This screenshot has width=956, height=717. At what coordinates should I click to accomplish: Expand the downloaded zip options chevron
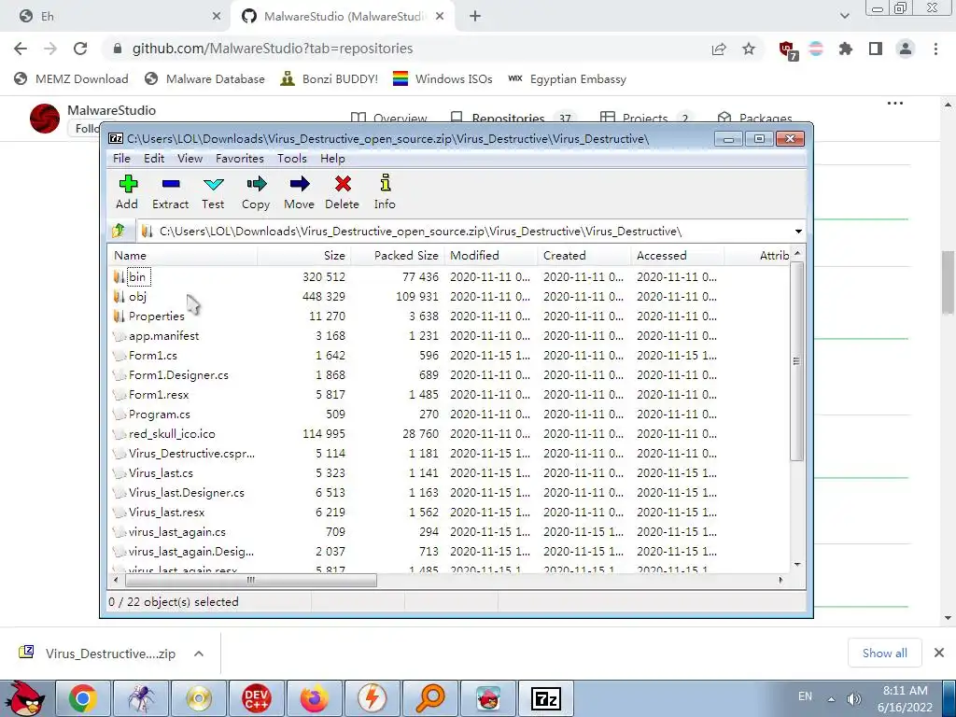point(199,654)
